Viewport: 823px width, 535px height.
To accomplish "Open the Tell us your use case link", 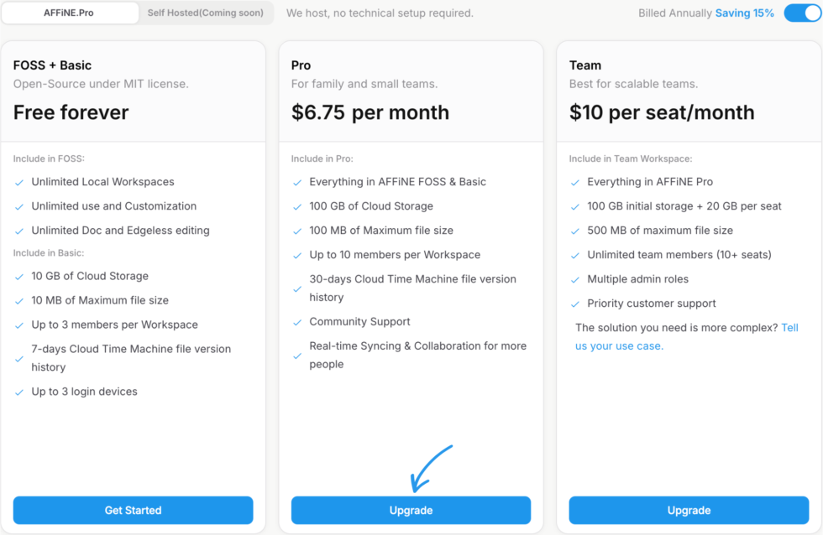I will [x=619, y=345].
